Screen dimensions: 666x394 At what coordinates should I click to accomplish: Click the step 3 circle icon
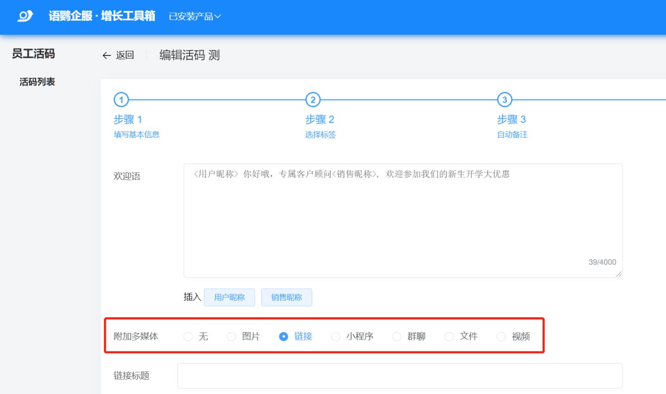tap(505, 100)
